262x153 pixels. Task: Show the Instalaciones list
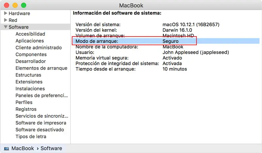(30, 89)
